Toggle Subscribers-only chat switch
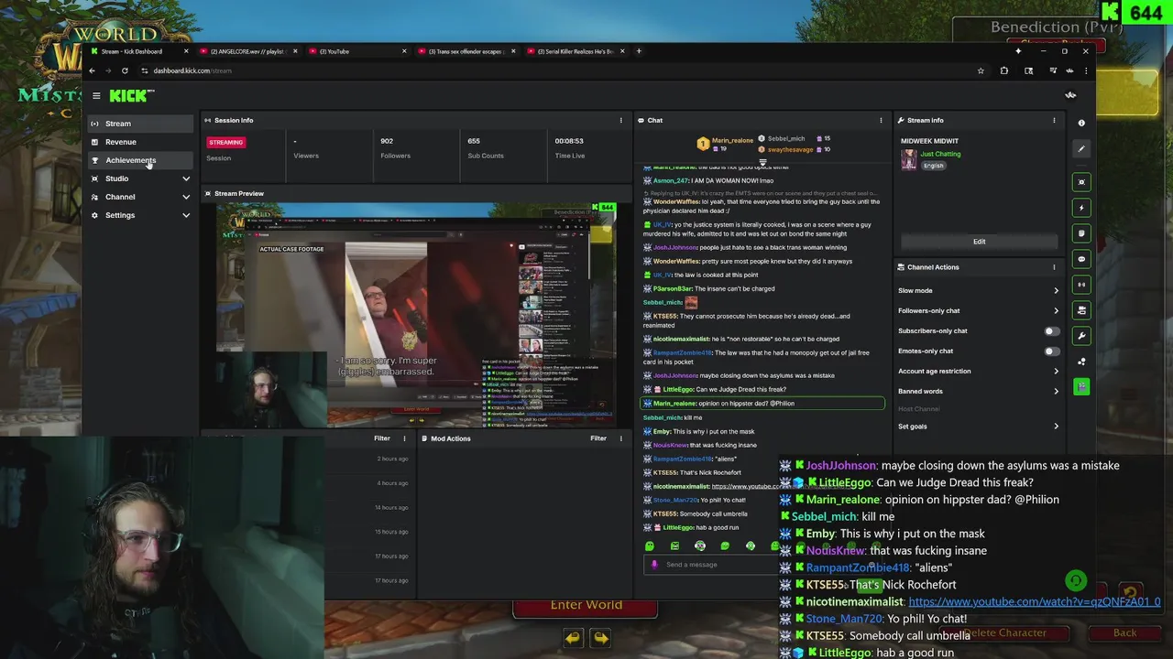Viewport: 1173px width, 659px height. 1051,331
